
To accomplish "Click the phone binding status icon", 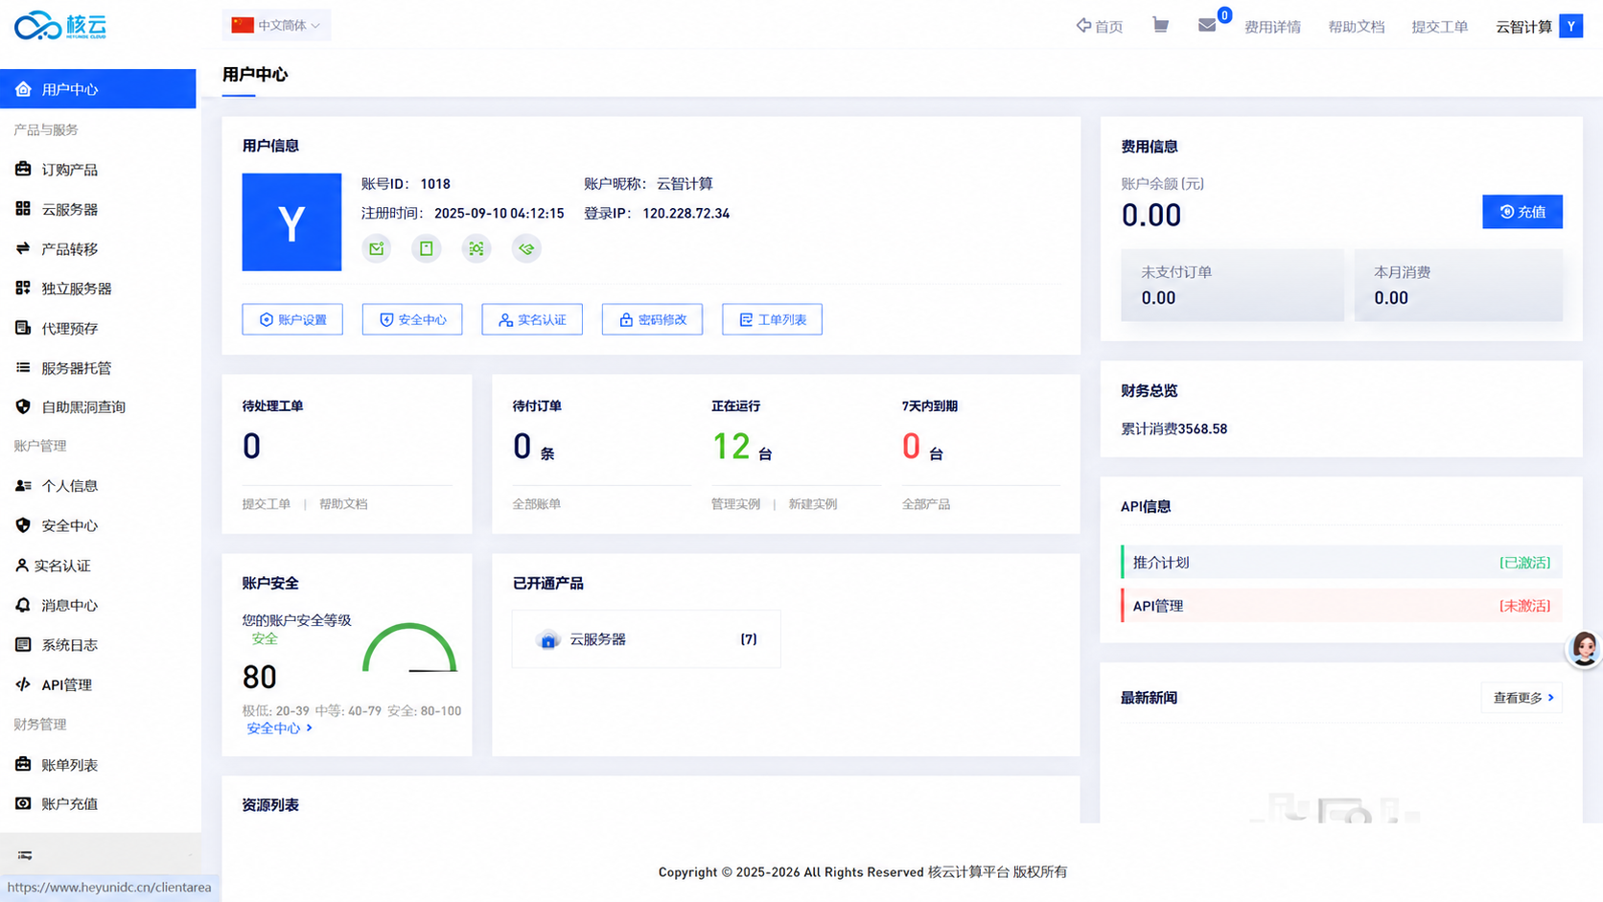I will [427, 248].
